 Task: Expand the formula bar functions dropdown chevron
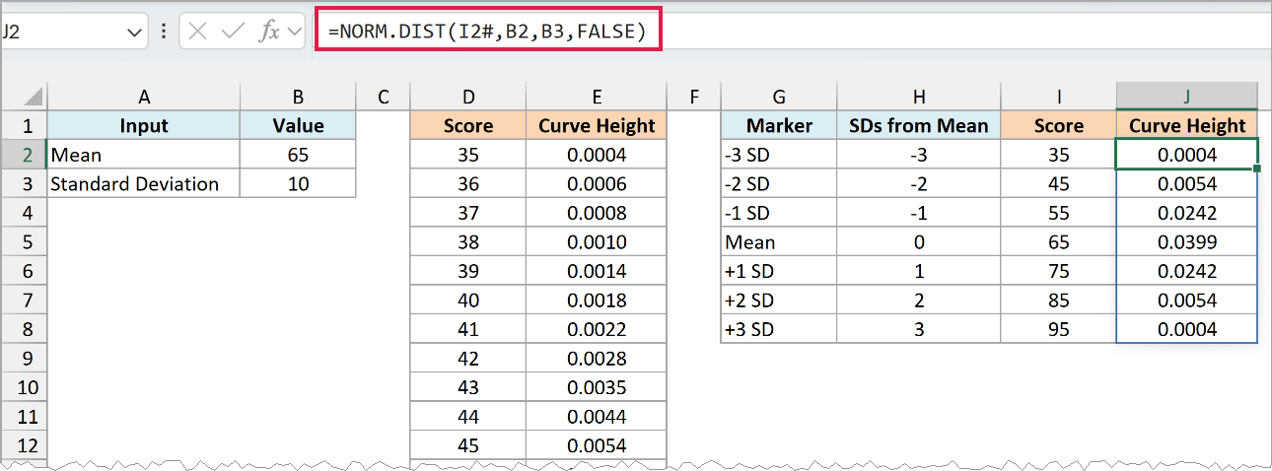click(x=294, y=32)
